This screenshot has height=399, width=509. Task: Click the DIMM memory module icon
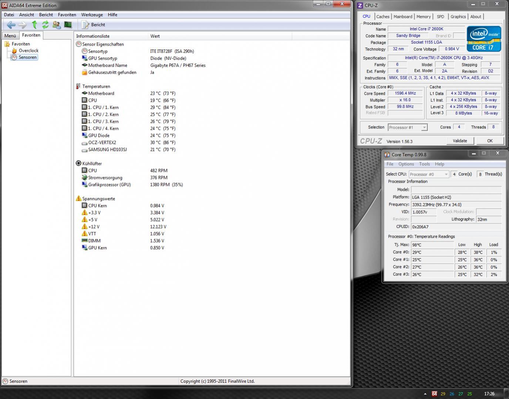84,241
